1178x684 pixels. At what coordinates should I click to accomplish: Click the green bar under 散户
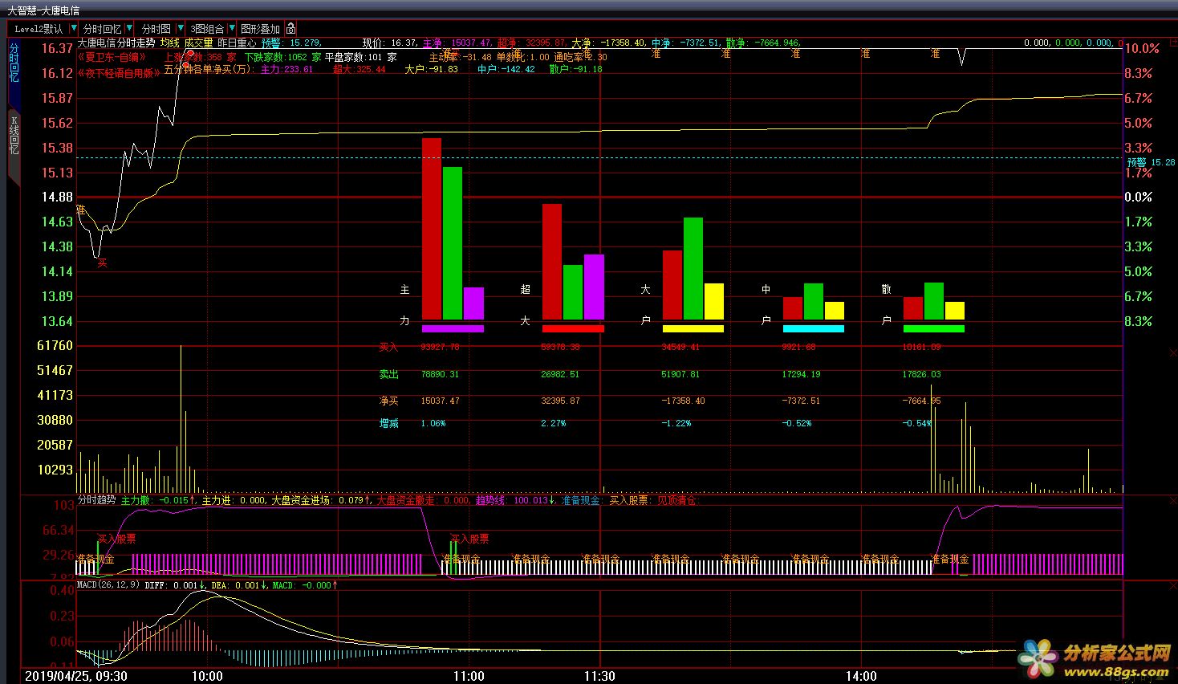(x=934, y=328)
